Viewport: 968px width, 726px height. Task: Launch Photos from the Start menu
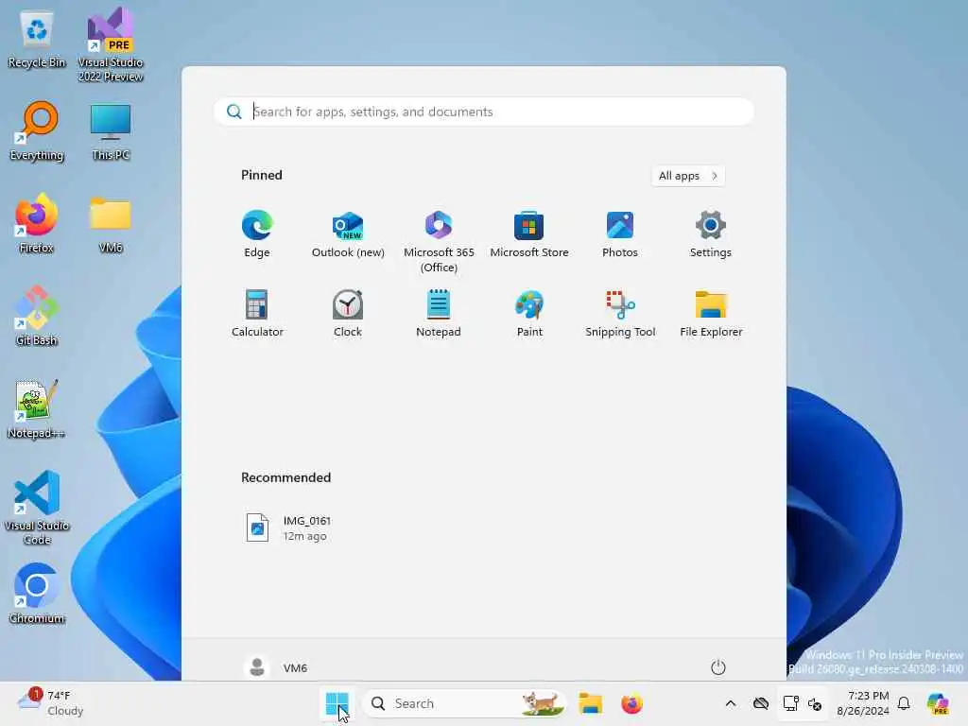[620, 234]
